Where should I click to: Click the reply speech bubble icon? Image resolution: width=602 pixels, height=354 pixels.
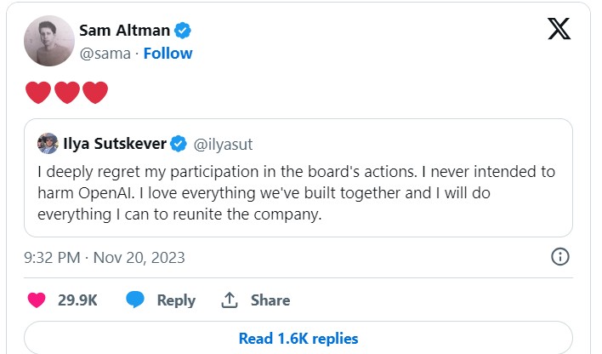click(x=135, y=300)
